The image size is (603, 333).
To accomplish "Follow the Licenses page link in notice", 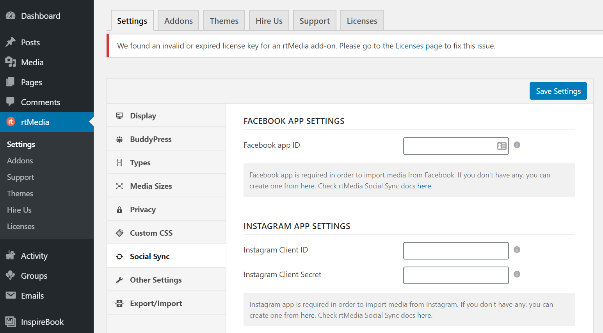I will pos(419,46).
